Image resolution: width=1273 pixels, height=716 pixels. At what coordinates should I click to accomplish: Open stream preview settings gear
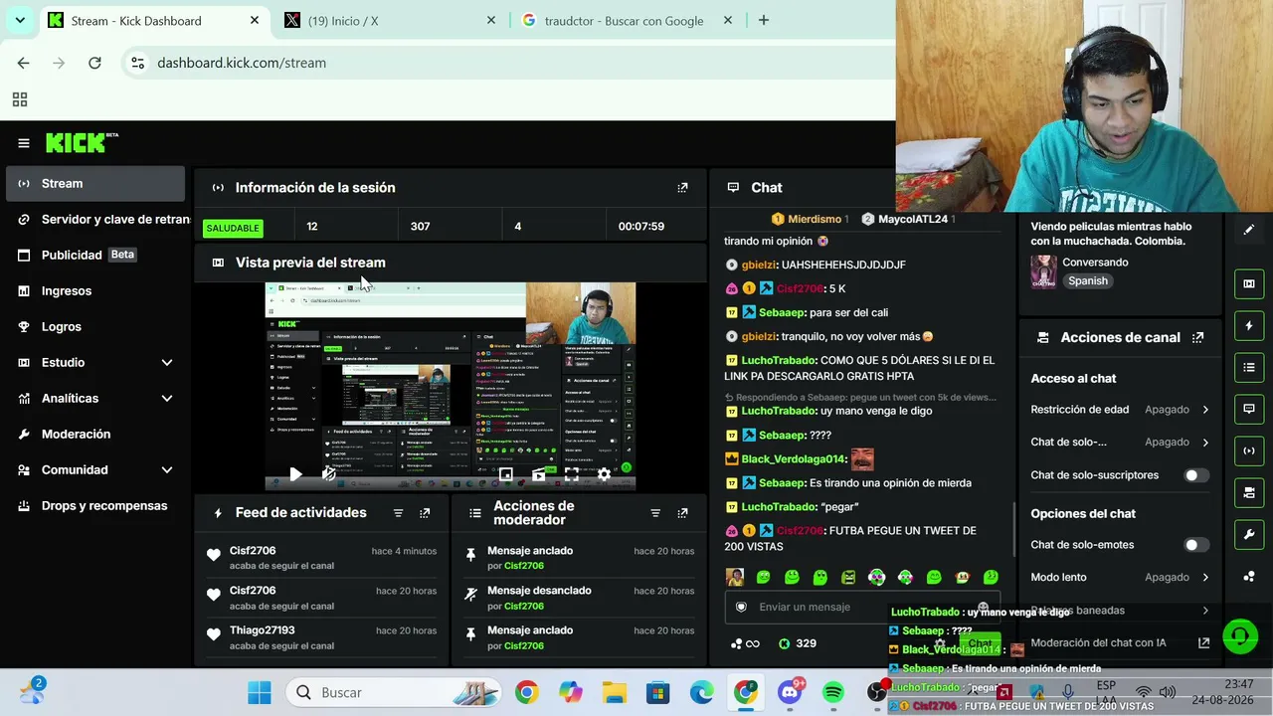click(604, 474)
